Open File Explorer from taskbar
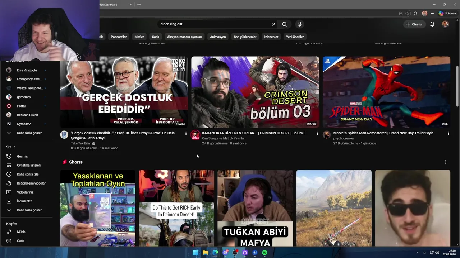The image size is (460, 258). (x=205, y=253)
